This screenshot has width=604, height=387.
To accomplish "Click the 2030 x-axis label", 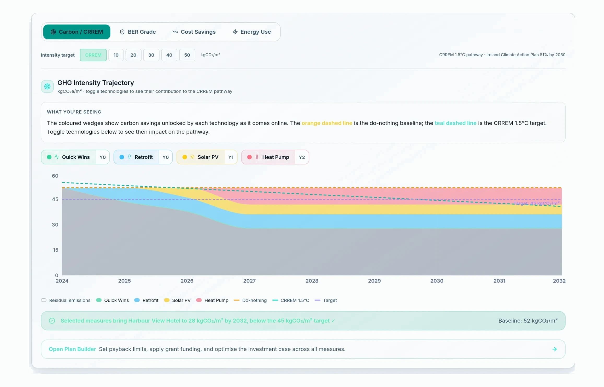I will 437,281.
